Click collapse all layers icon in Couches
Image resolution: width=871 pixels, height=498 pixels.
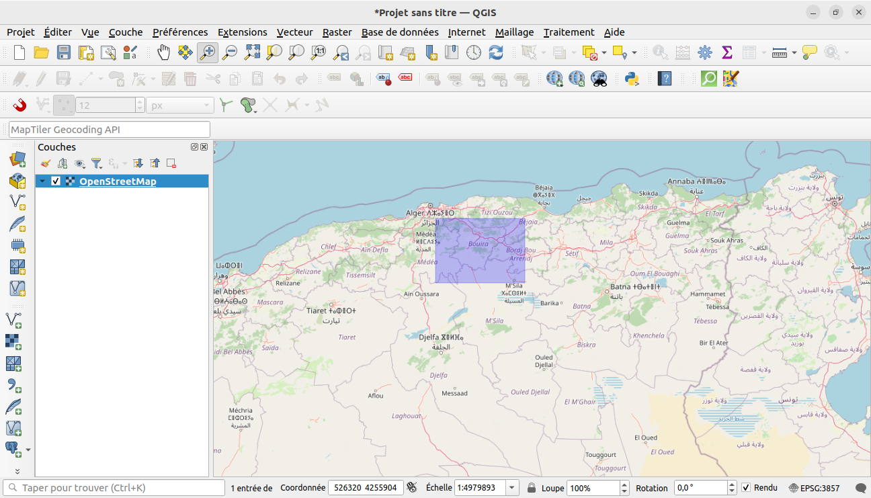tap(155, 163)
